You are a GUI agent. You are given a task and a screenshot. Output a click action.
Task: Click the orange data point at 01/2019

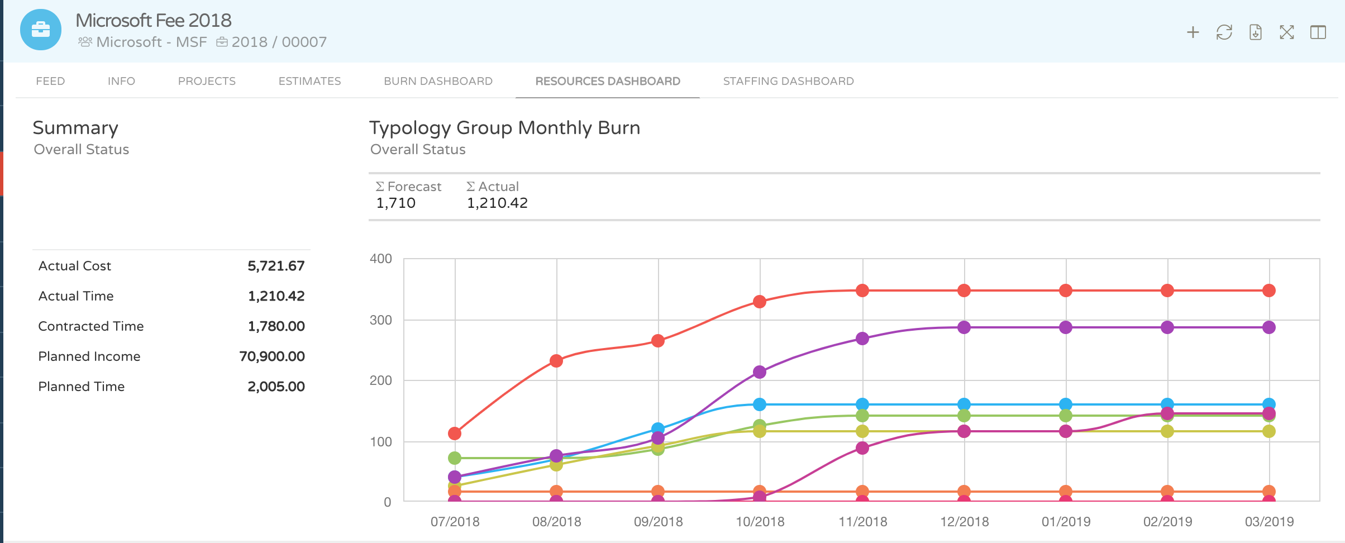pyautogui.click(x=1066, y=492)
